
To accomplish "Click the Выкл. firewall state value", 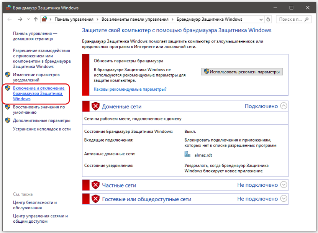I will (x=190, y=132).
